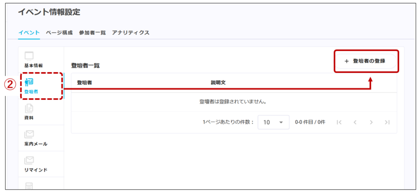Viewport: 419px width, 193px height.
Task: Open the items-per-page dropdown showing 10
Action: pyautogui.click(x=273, y=122)
